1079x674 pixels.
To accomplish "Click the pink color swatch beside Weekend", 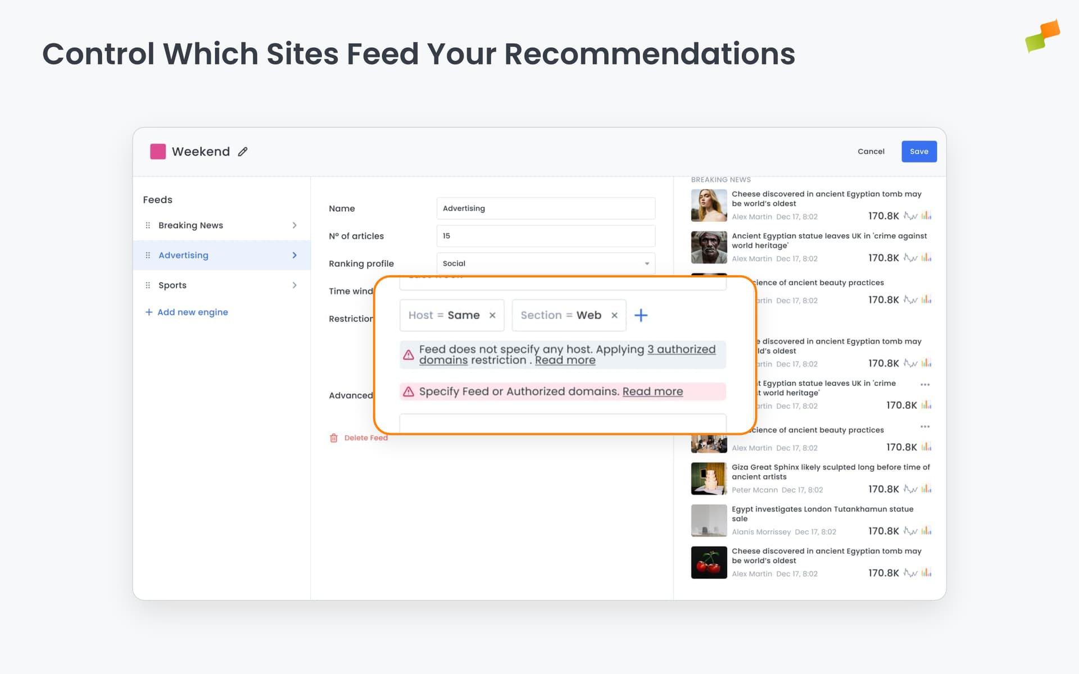I will pos(158,151).
